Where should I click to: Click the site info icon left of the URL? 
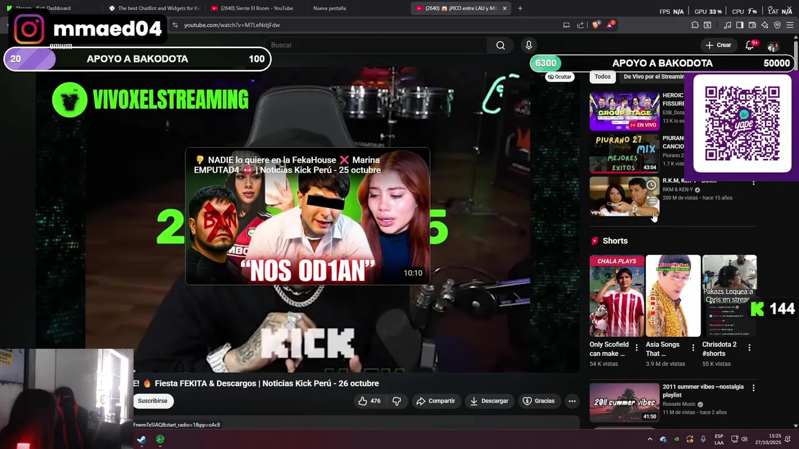coord(175,25)
